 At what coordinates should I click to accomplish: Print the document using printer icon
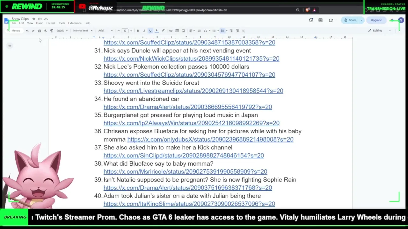(40, 31)
